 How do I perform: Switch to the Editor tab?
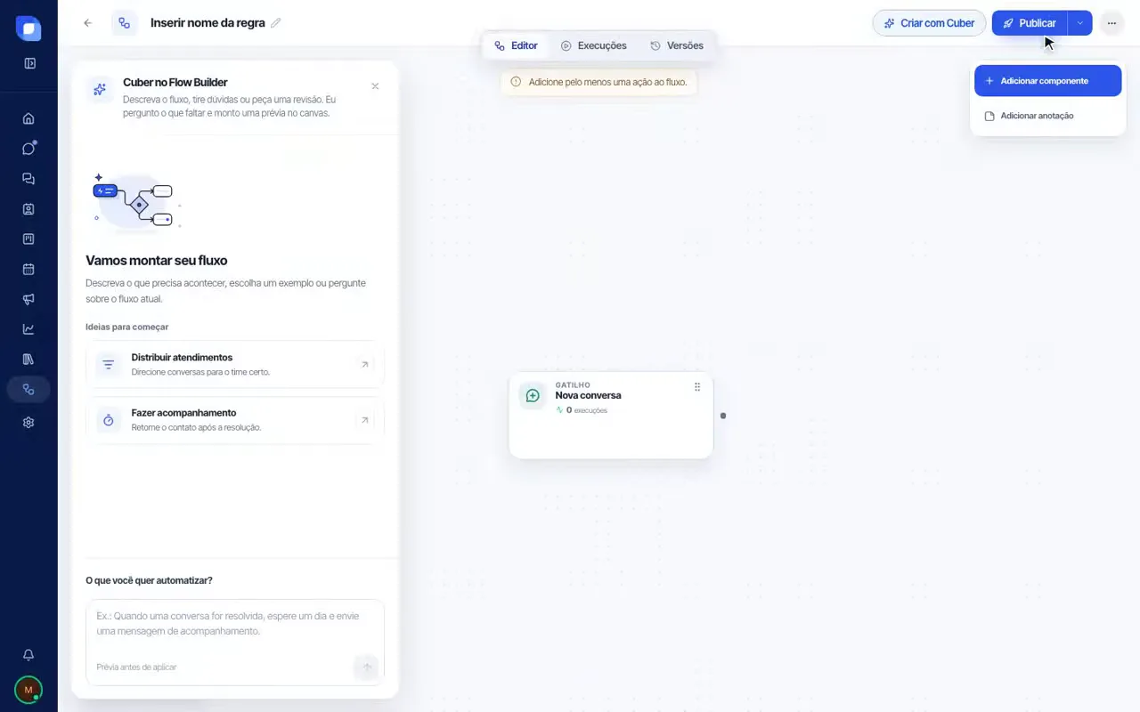(x=516, y=45)
